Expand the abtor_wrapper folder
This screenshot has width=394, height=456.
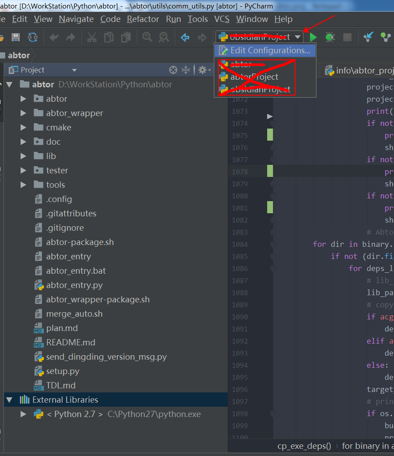(x=23, y=113)
